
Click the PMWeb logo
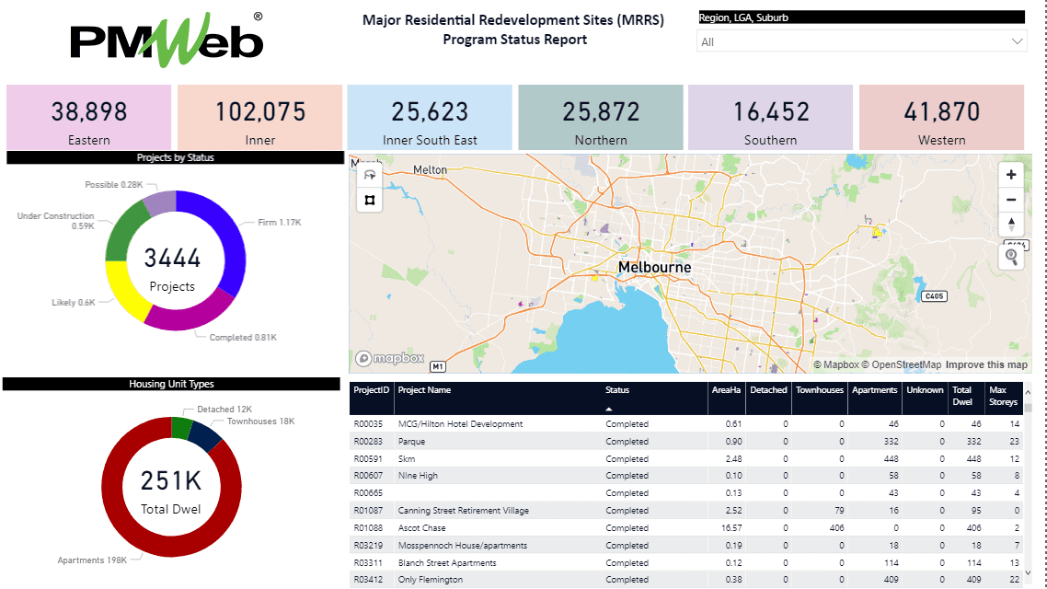click(x=167, y=41)
